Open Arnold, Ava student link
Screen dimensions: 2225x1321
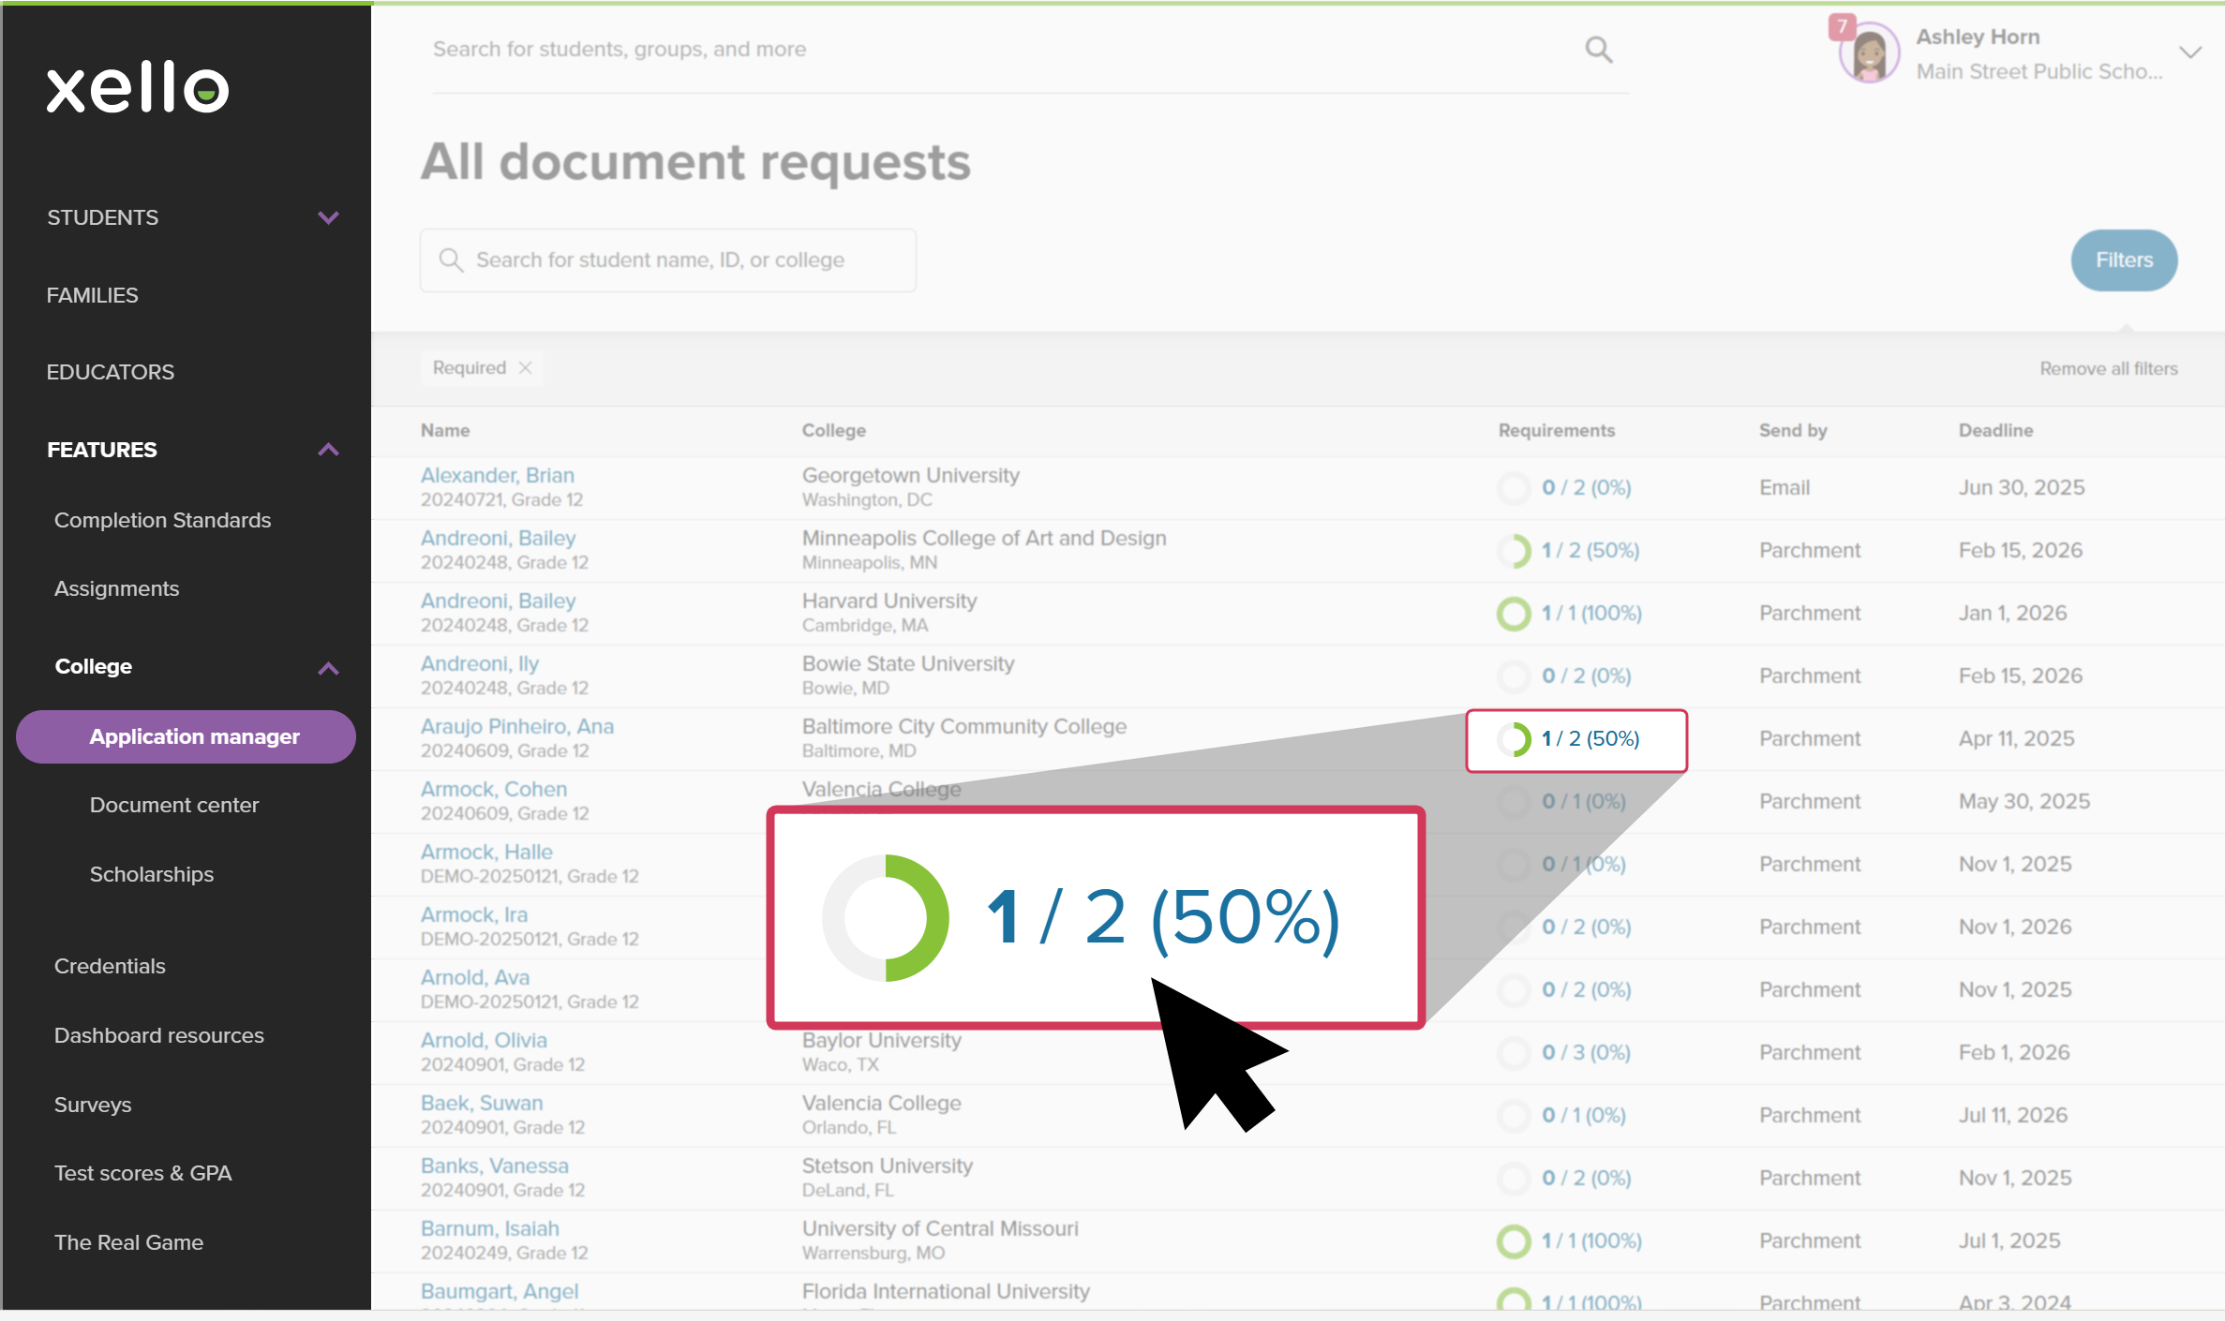click(475, 977)
